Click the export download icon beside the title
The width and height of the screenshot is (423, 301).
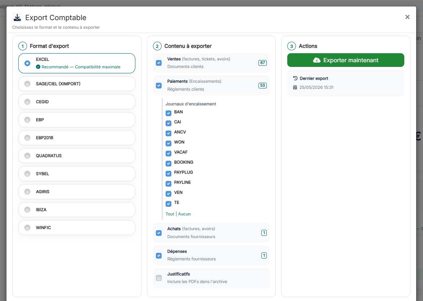(x=17, y=18)
